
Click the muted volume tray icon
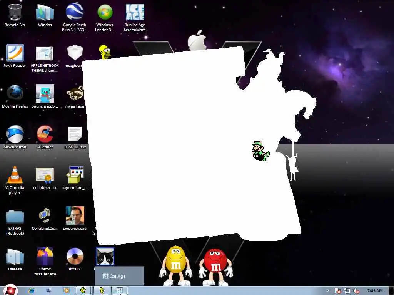click(356, 291)
